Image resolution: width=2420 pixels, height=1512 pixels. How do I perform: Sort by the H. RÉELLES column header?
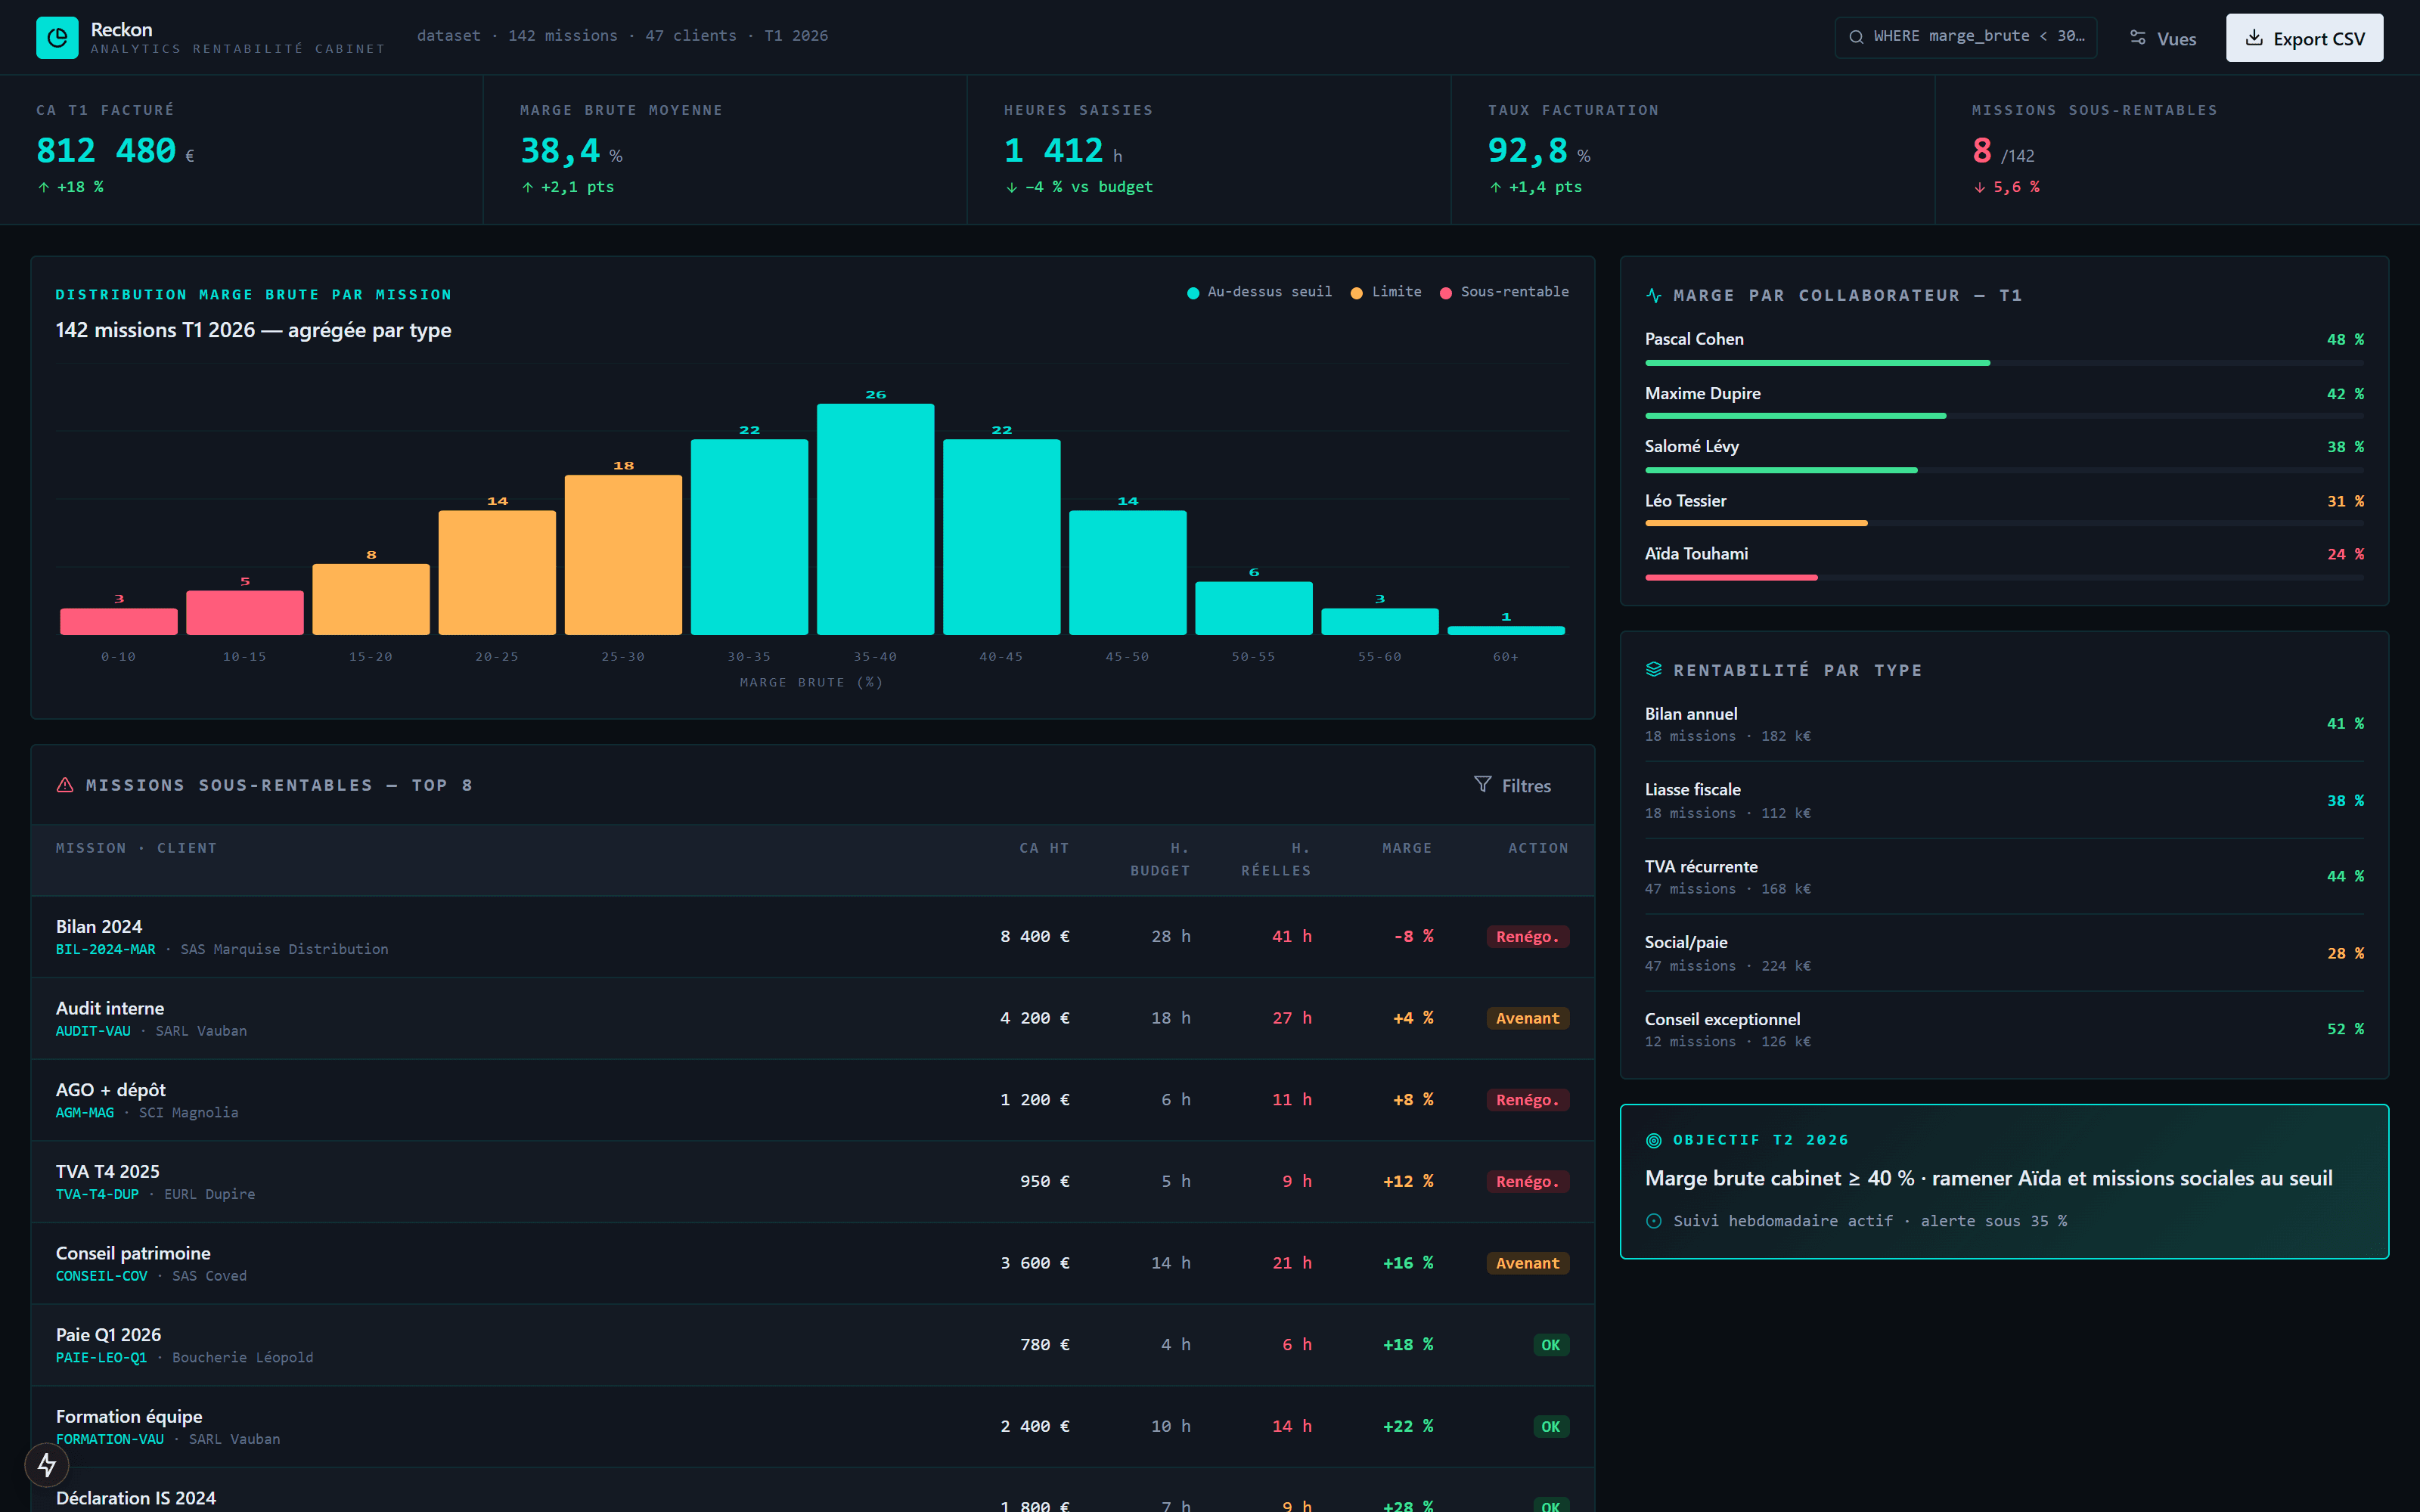(x=1276, y=860)
